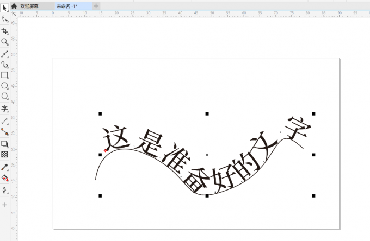The height and width of the screenshot is (241, 370).
Task: Click the horizontal ruler at top
Action: point(194,14)
